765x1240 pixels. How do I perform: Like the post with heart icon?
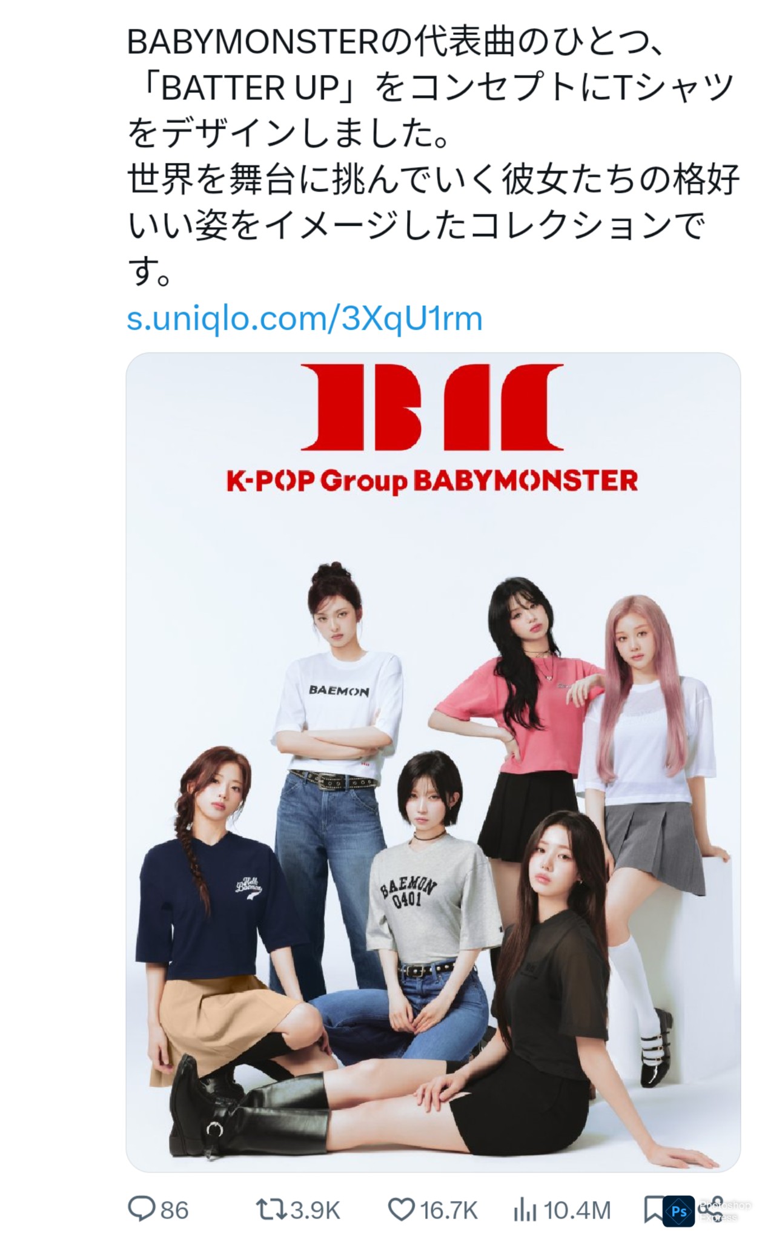400,1210
